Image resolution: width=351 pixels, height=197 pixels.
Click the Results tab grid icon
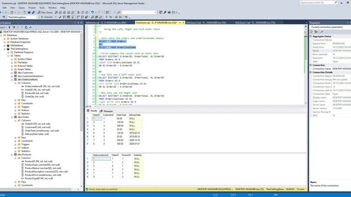click(88, 111)
